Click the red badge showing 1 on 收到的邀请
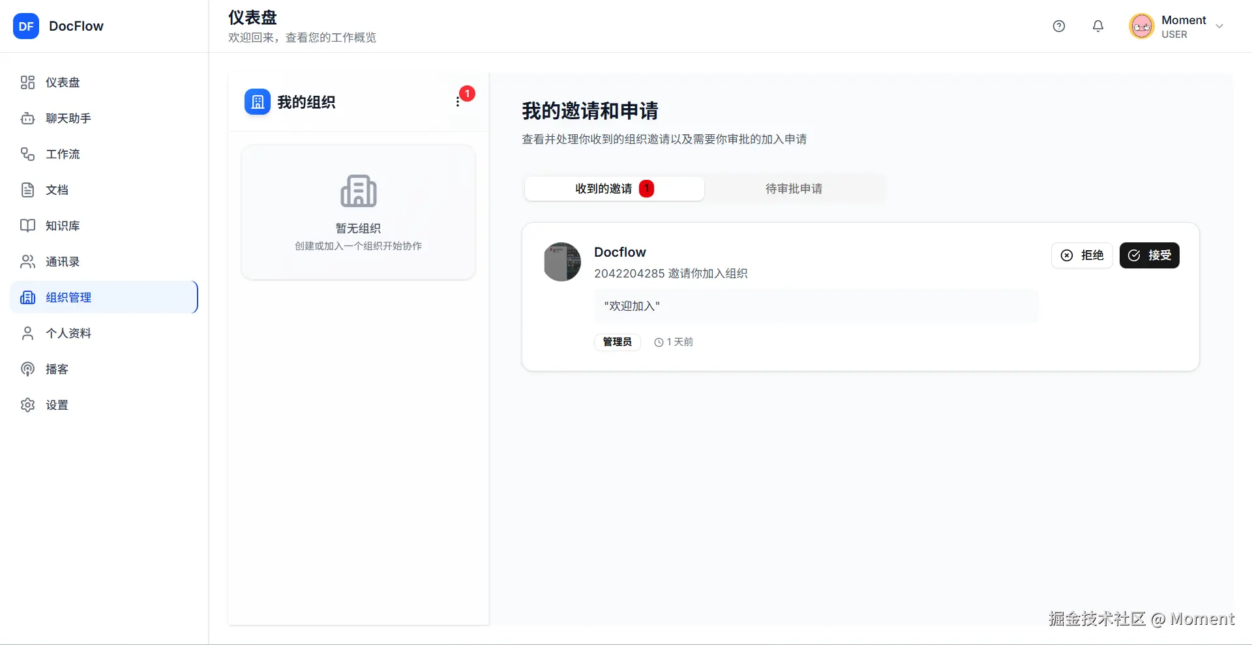The image size is (1252, 645). 646,188
